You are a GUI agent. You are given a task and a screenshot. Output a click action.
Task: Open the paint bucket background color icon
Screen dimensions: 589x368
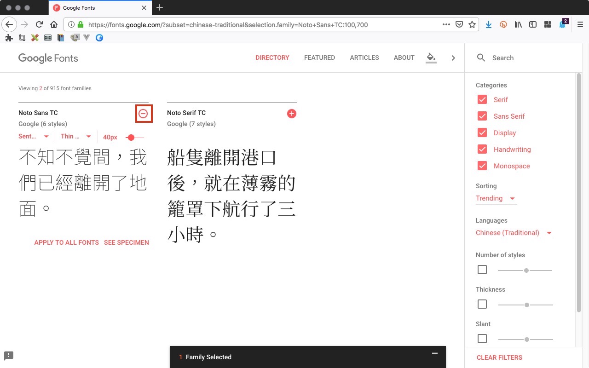tap(431, 58)
